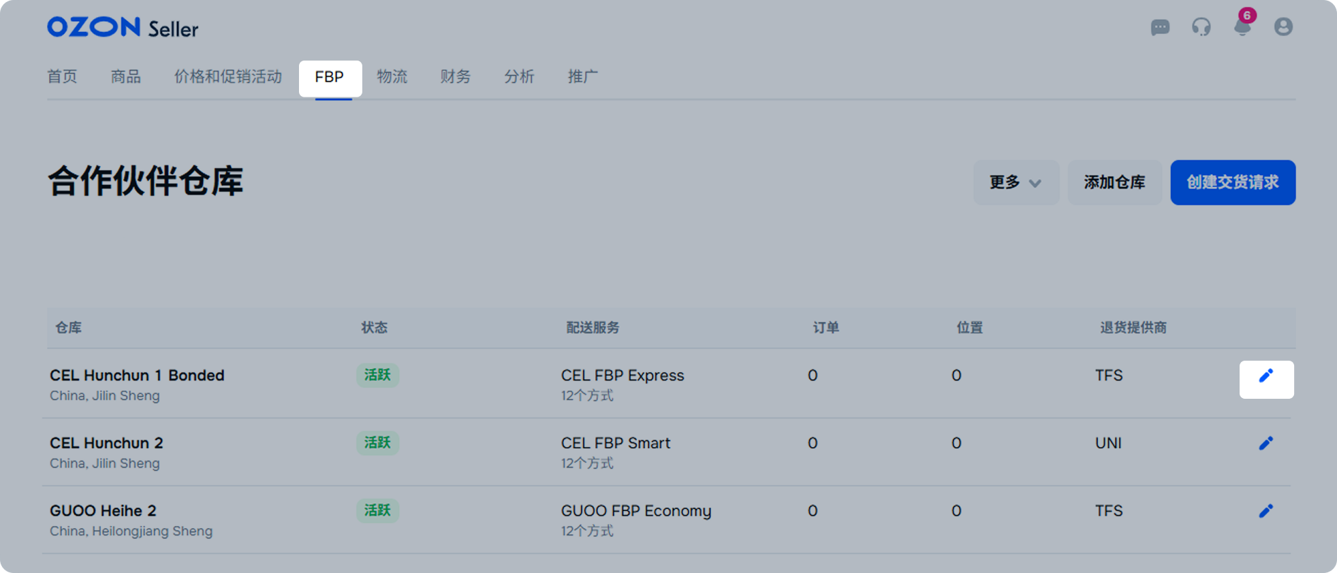
Task: Click pencil icon for CEL Hunchun 2
Action: [1265, 444]
